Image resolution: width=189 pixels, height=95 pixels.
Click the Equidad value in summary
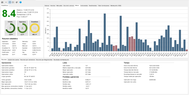click(36, 48)
